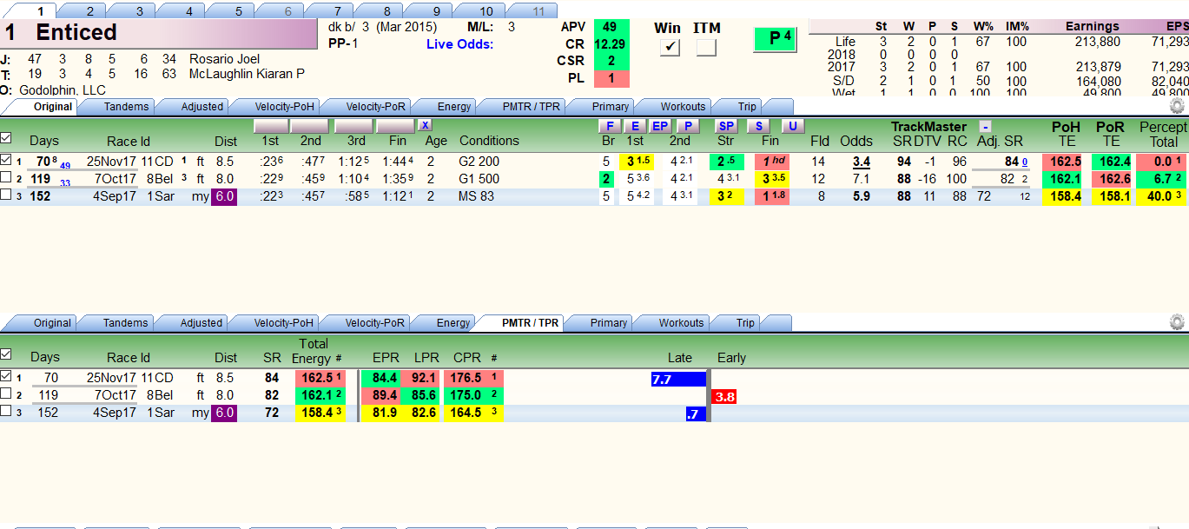
Task: Click the EP running-style button
Action: pos(661,126)
